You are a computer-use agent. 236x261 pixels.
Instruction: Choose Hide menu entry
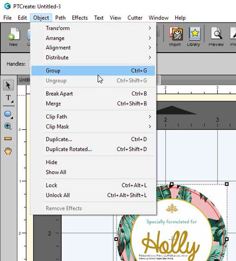(x=93, y=162)
